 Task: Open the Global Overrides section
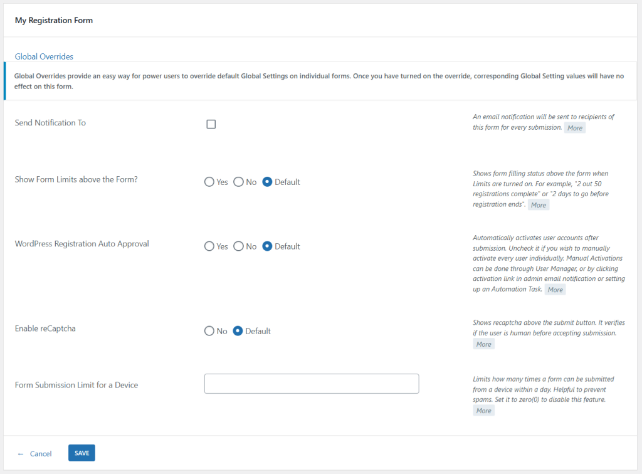44,56
